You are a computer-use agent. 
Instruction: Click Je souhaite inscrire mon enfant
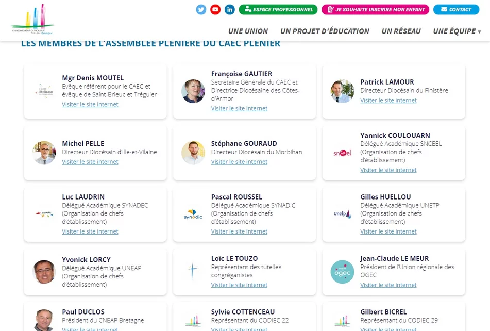click(376, 9)
